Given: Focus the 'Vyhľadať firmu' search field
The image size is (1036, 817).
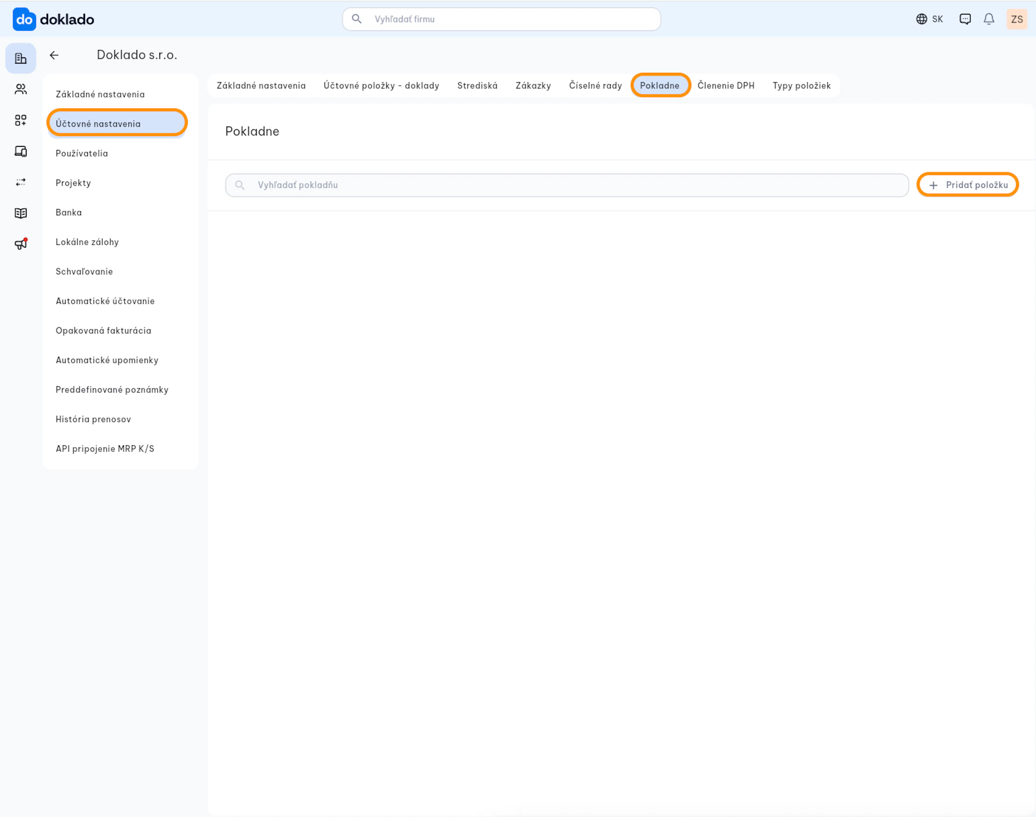Looking at the screenshot, I should 501,19.
